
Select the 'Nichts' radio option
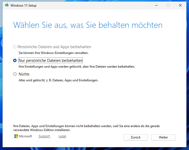(x=15, y=74)
